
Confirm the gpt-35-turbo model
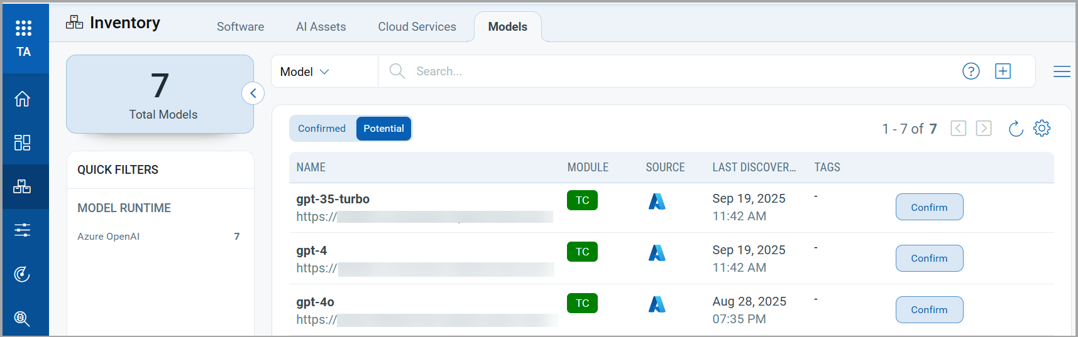click(929, 207)
